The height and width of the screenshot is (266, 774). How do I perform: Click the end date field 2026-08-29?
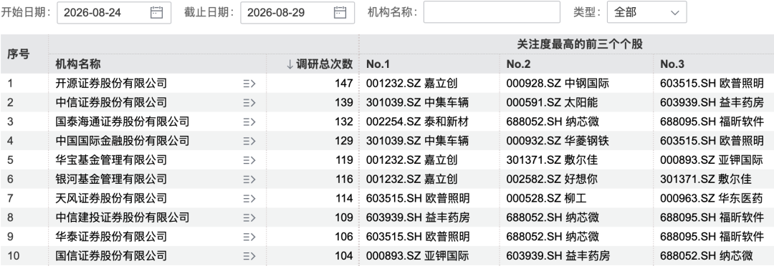click(297, 12)
